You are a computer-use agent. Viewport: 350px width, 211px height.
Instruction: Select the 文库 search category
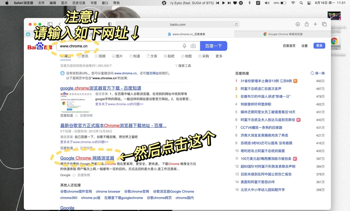(152, 56)
